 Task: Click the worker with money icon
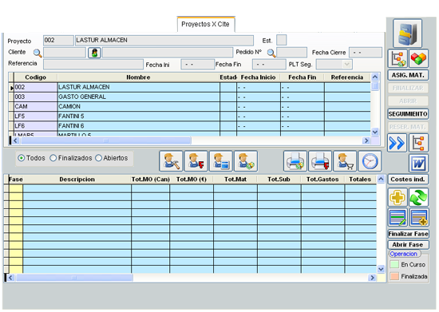click(x=246, y=161)
